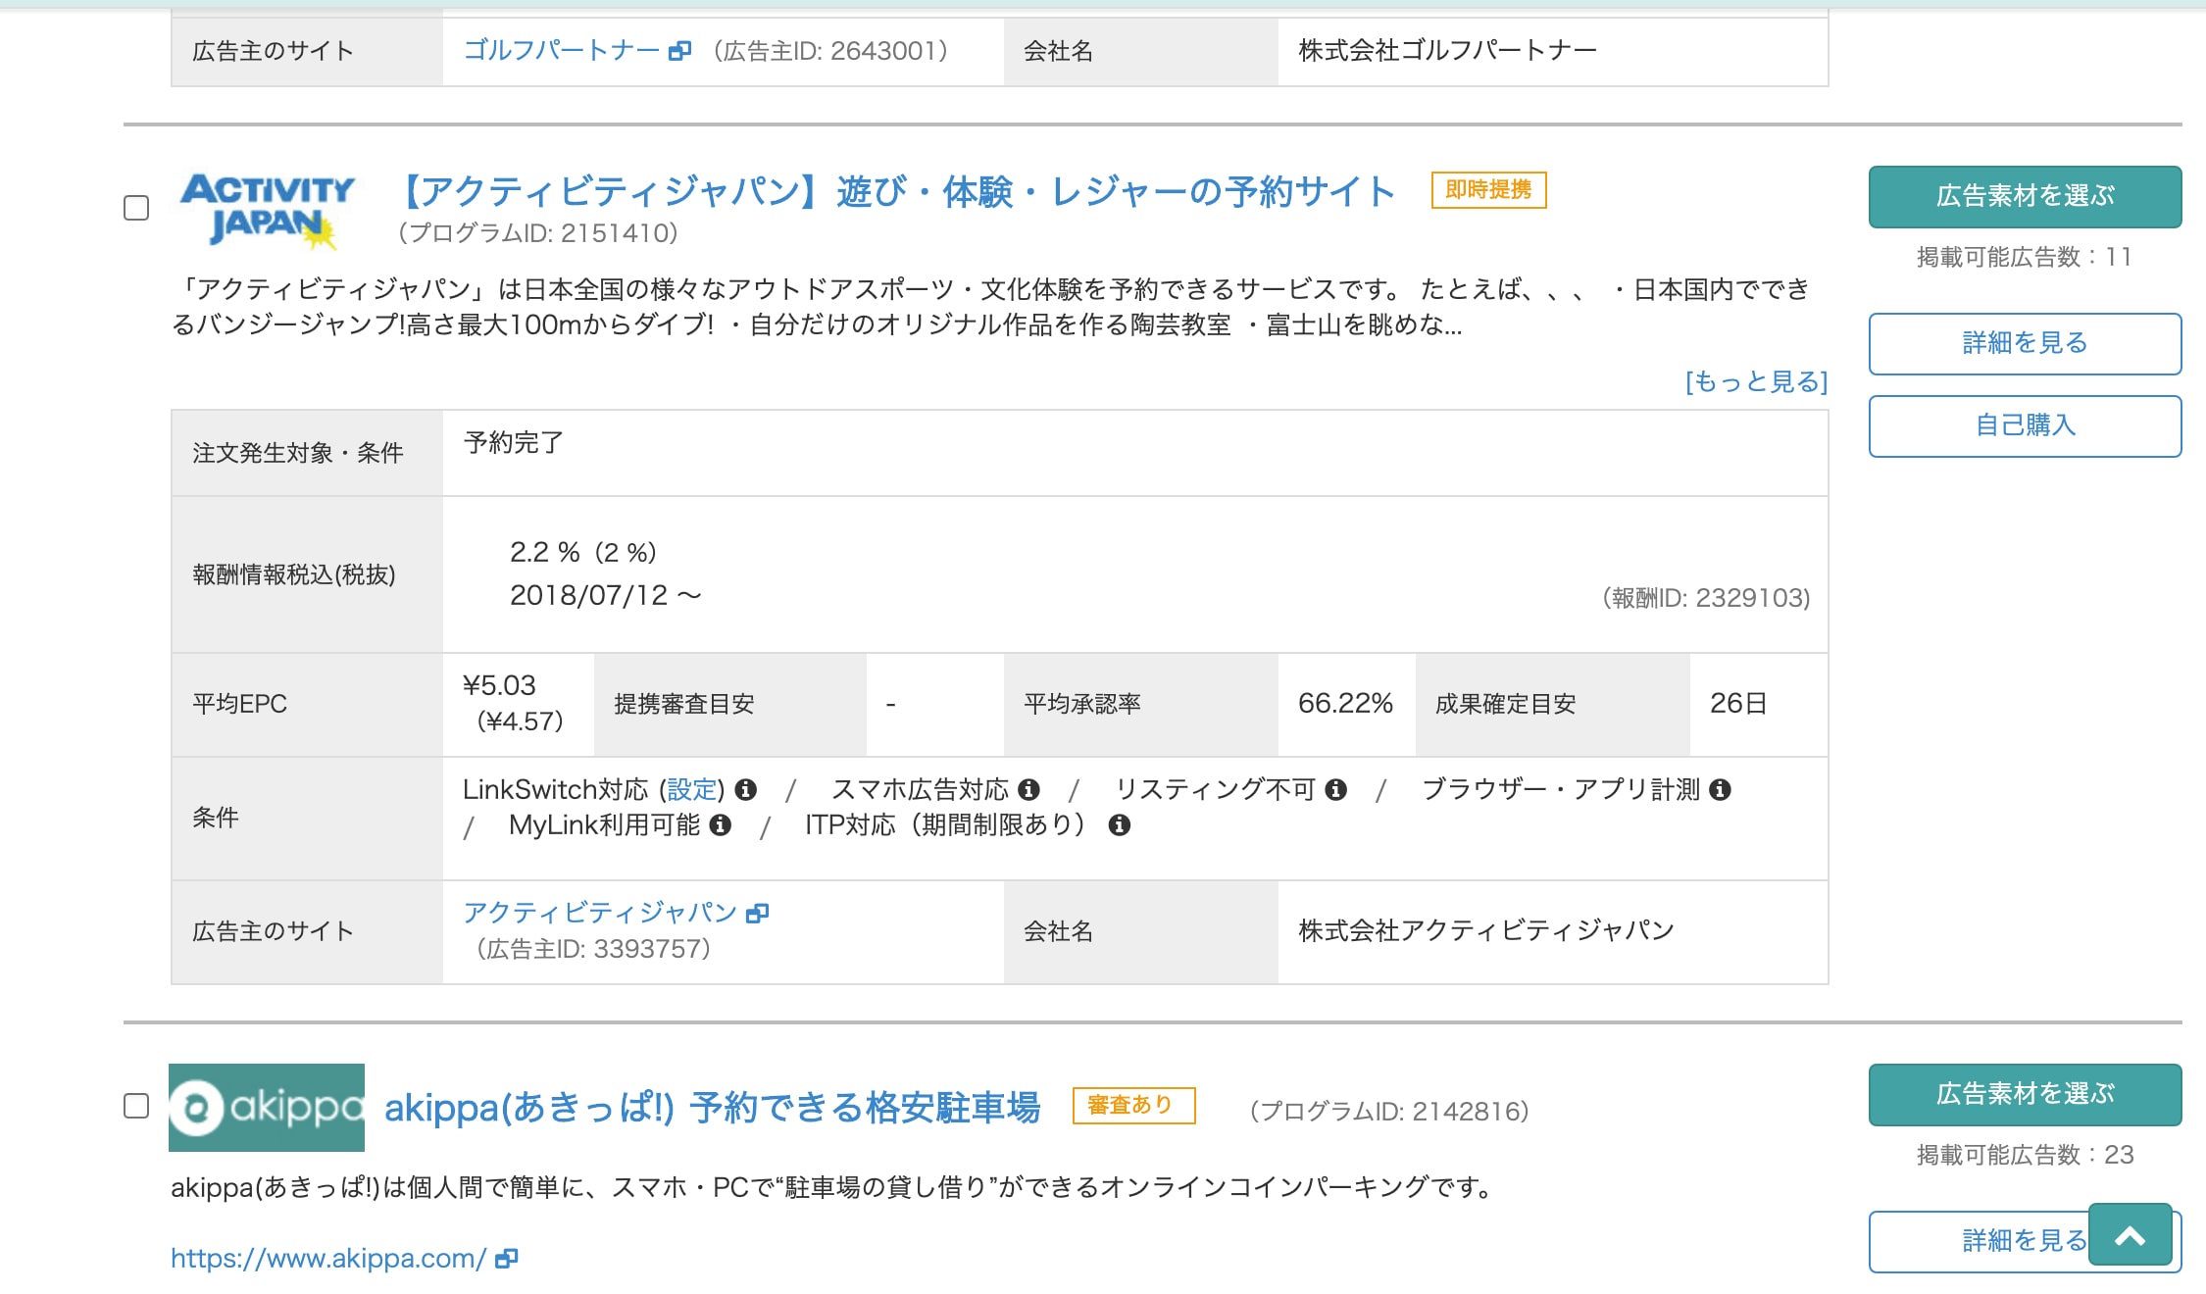Expand description with もっと見る link

click(1756, 381)
